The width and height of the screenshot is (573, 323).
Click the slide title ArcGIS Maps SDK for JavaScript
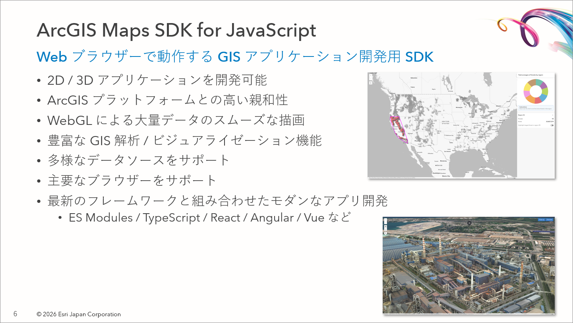[x=176, y=31]
